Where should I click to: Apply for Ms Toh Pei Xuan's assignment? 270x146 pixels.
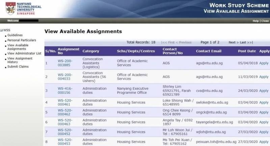click(x=264, y=142)
